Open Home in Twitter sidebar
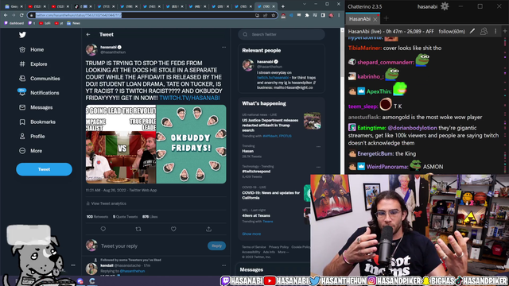The image size is (509, 286). point(31,49)
